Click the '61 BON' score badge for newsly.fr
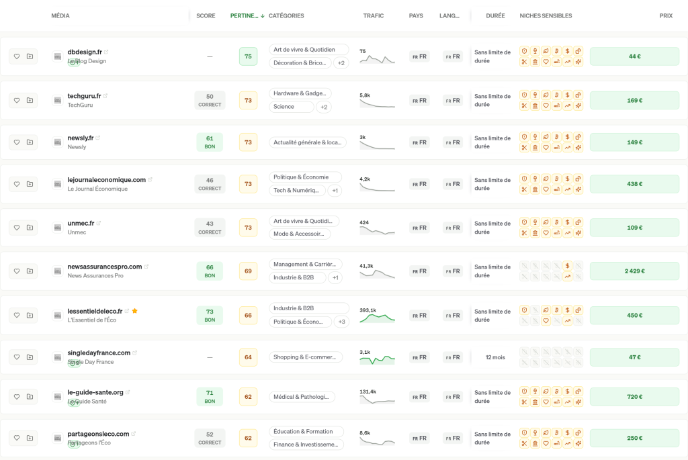 point(210,142)
